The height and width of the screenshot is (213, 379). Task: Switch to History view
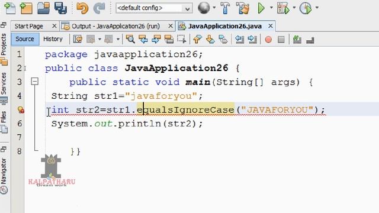[53, 39]
